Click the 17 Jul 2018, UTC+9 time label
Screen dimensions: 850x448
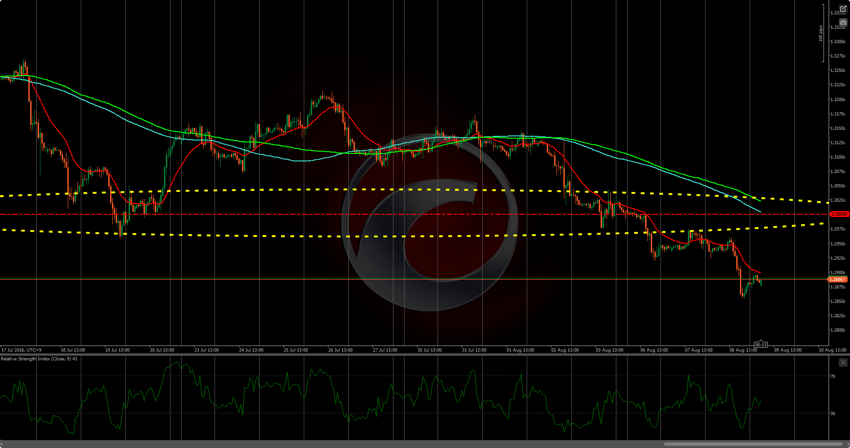[21, 350]
